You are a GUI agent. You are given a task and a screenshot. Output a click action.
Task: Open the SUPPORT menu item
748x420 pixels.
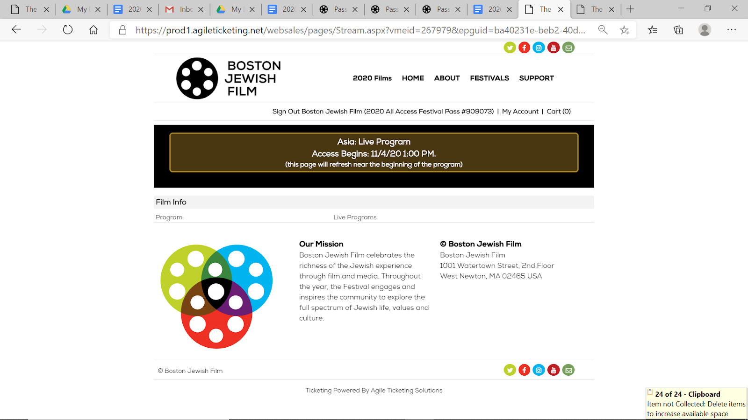pyautogui.click(x=536, y=78)
